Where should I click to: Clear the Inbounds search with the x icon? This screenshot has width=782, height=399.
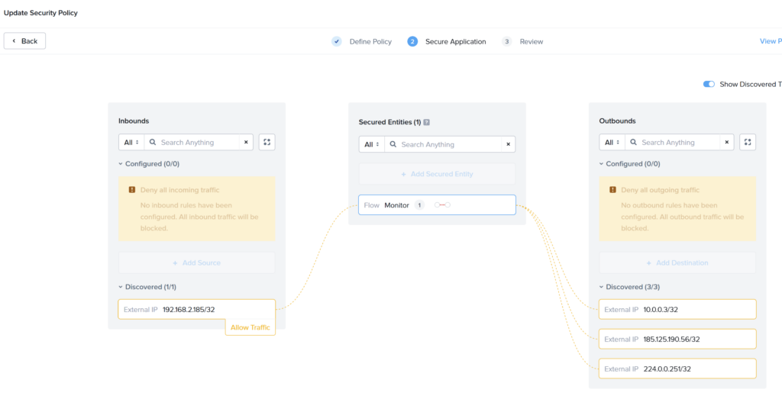pos(246,142)
